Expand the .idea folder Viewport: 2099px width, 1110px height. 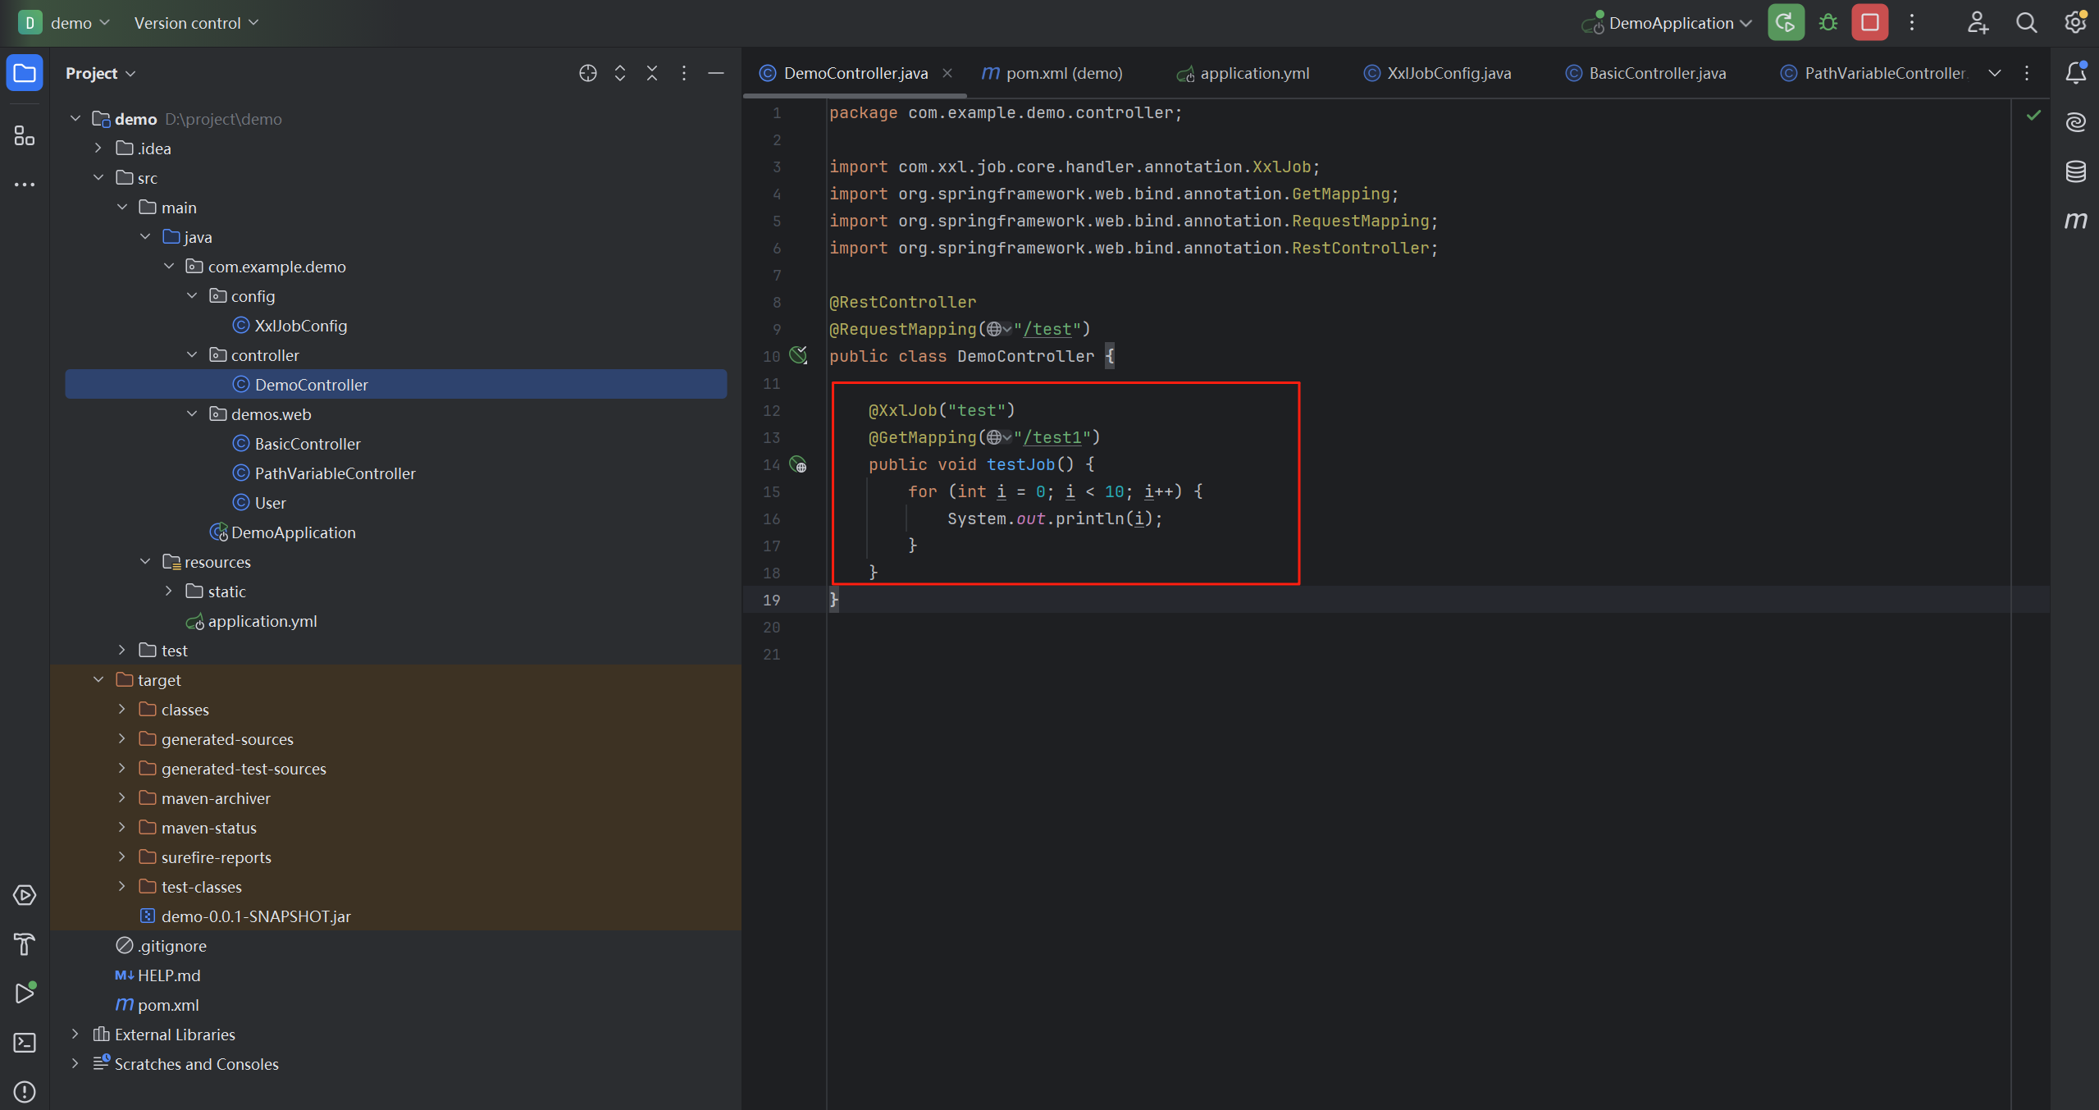(98, 148)
